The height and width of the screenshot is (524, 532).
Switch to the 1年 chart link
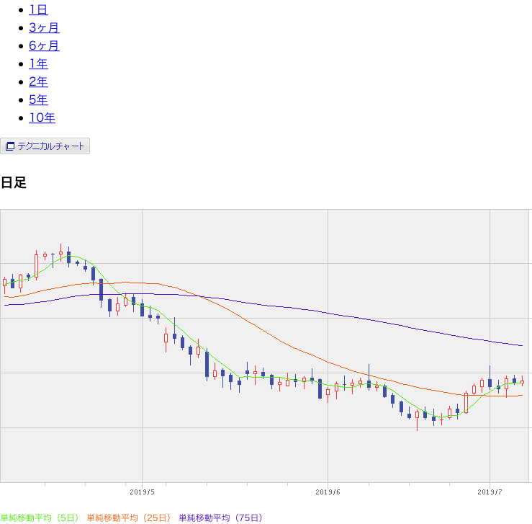pos(38,64)
